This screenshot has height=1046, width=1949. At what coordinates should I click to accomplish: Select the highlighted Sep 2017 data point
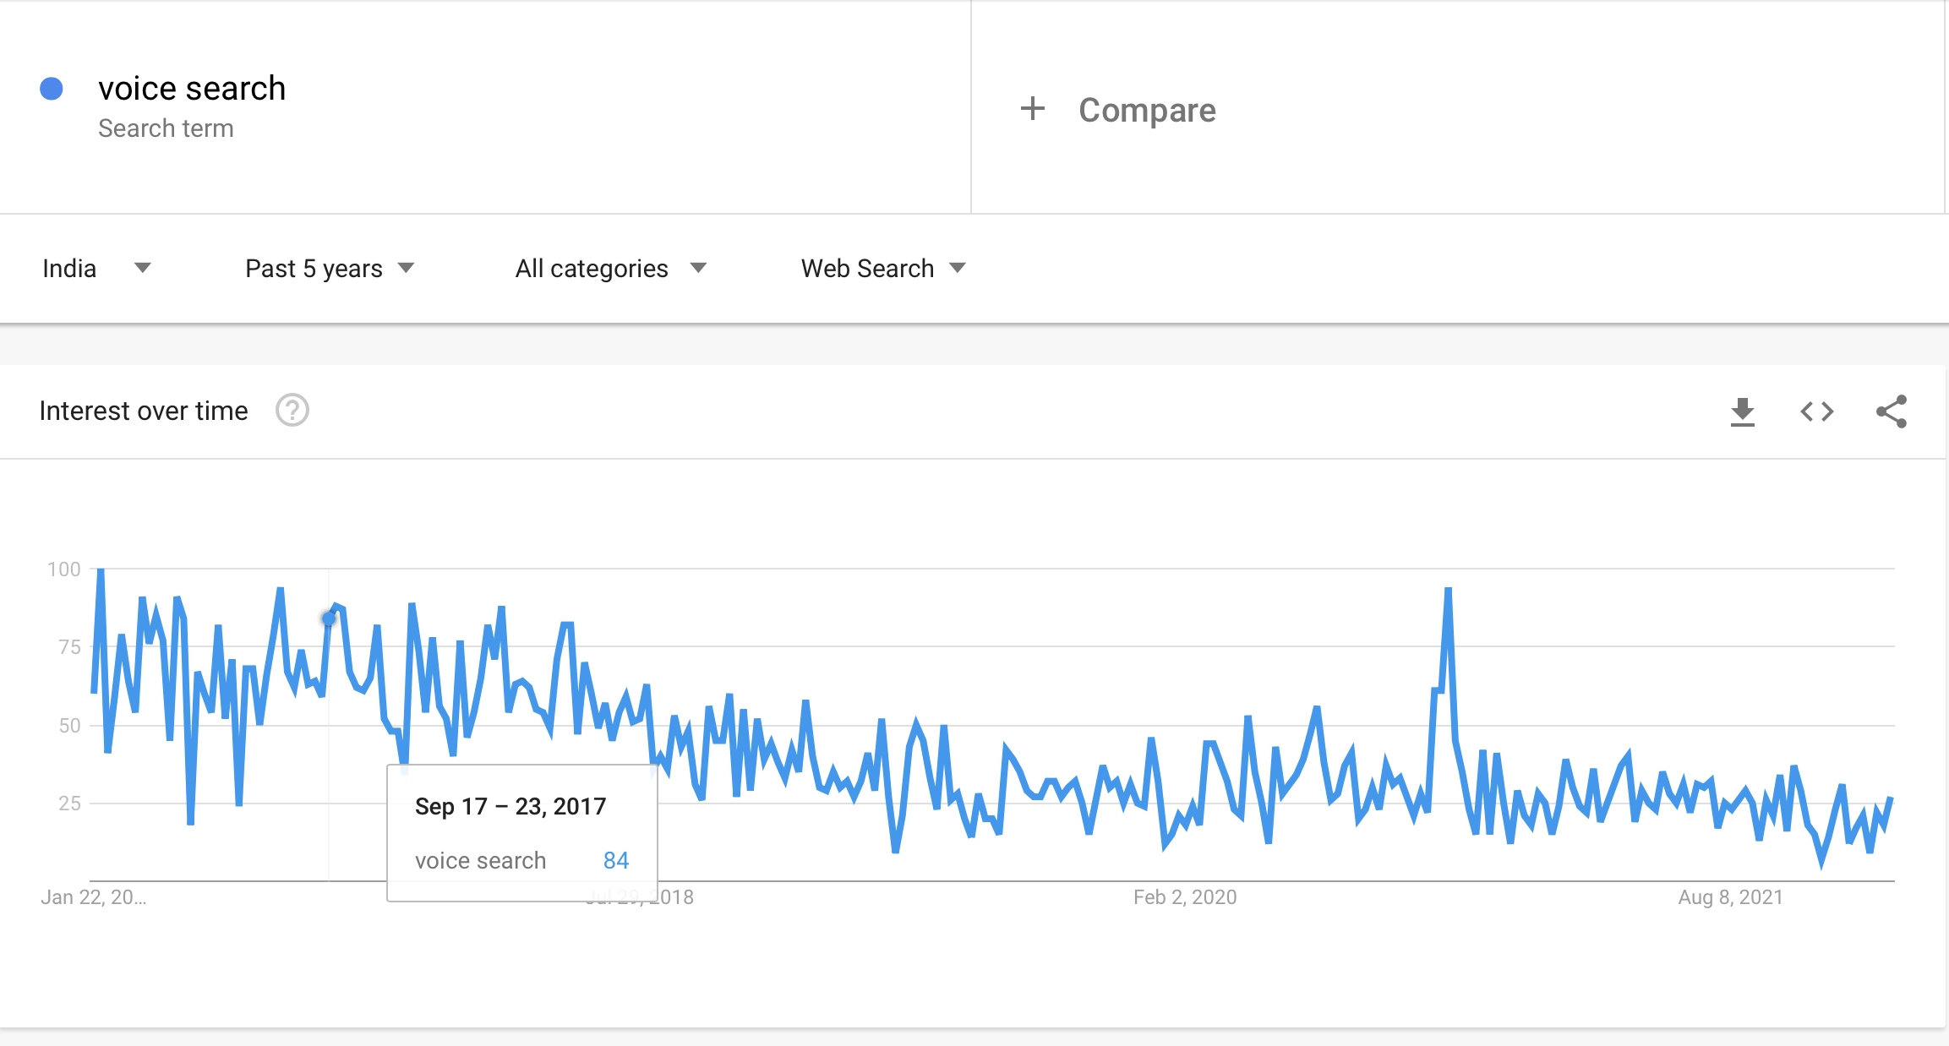coord(329,618)
